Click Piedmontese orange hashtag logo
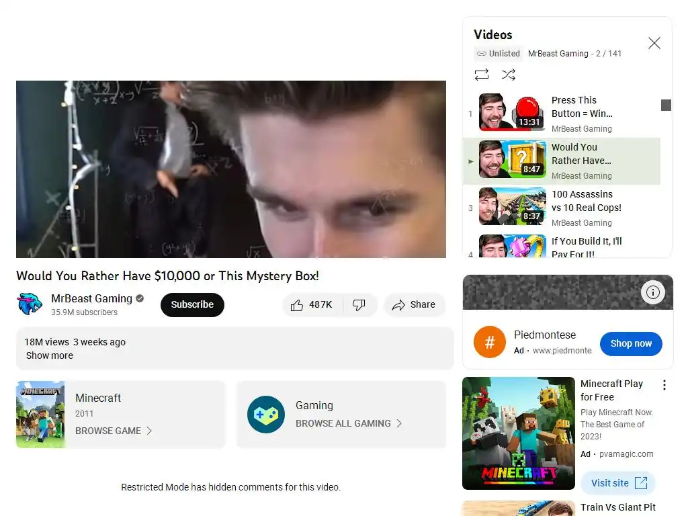This screenshot has width=688, height=516. [490, 342]
